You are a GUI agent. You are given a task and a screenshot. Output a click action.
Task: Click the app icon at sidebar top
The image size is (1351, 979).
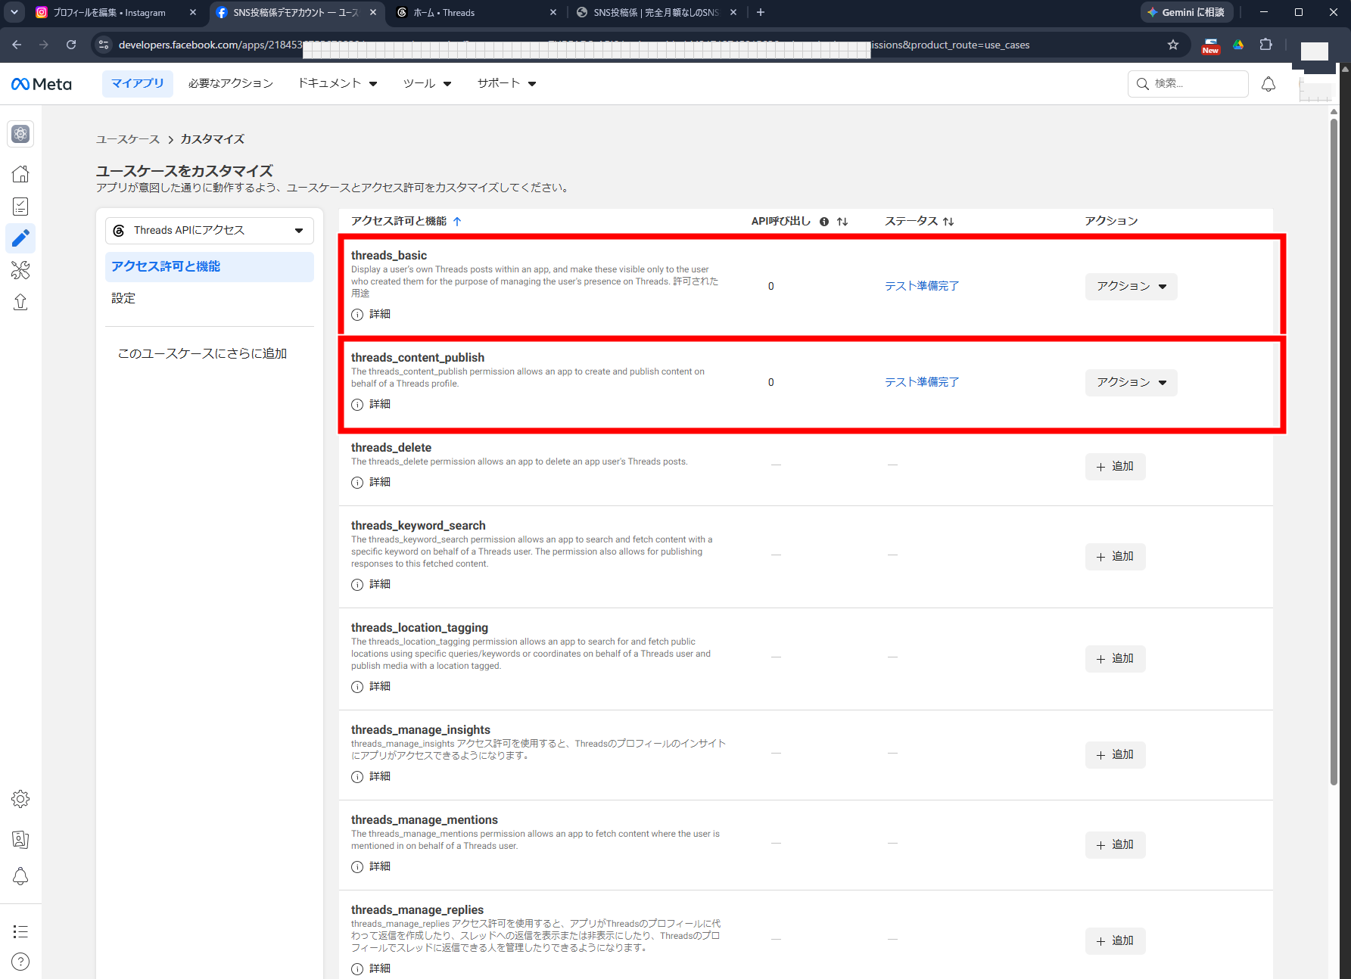(20, 134)
